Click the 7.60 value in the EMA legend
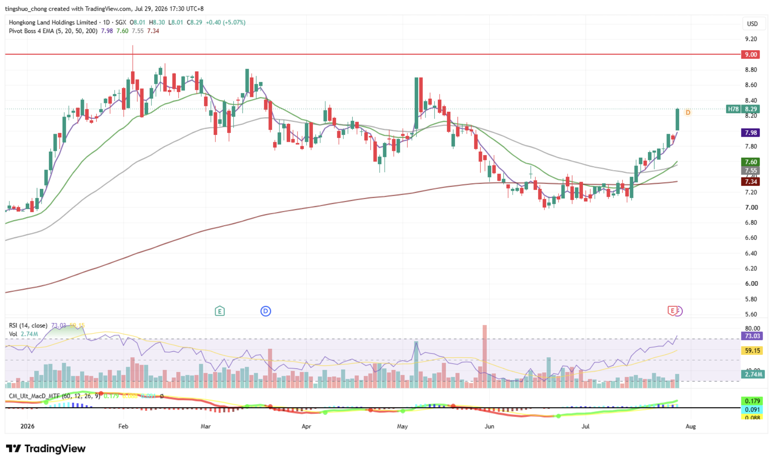The image size is (773, 461). pos(122,31)
